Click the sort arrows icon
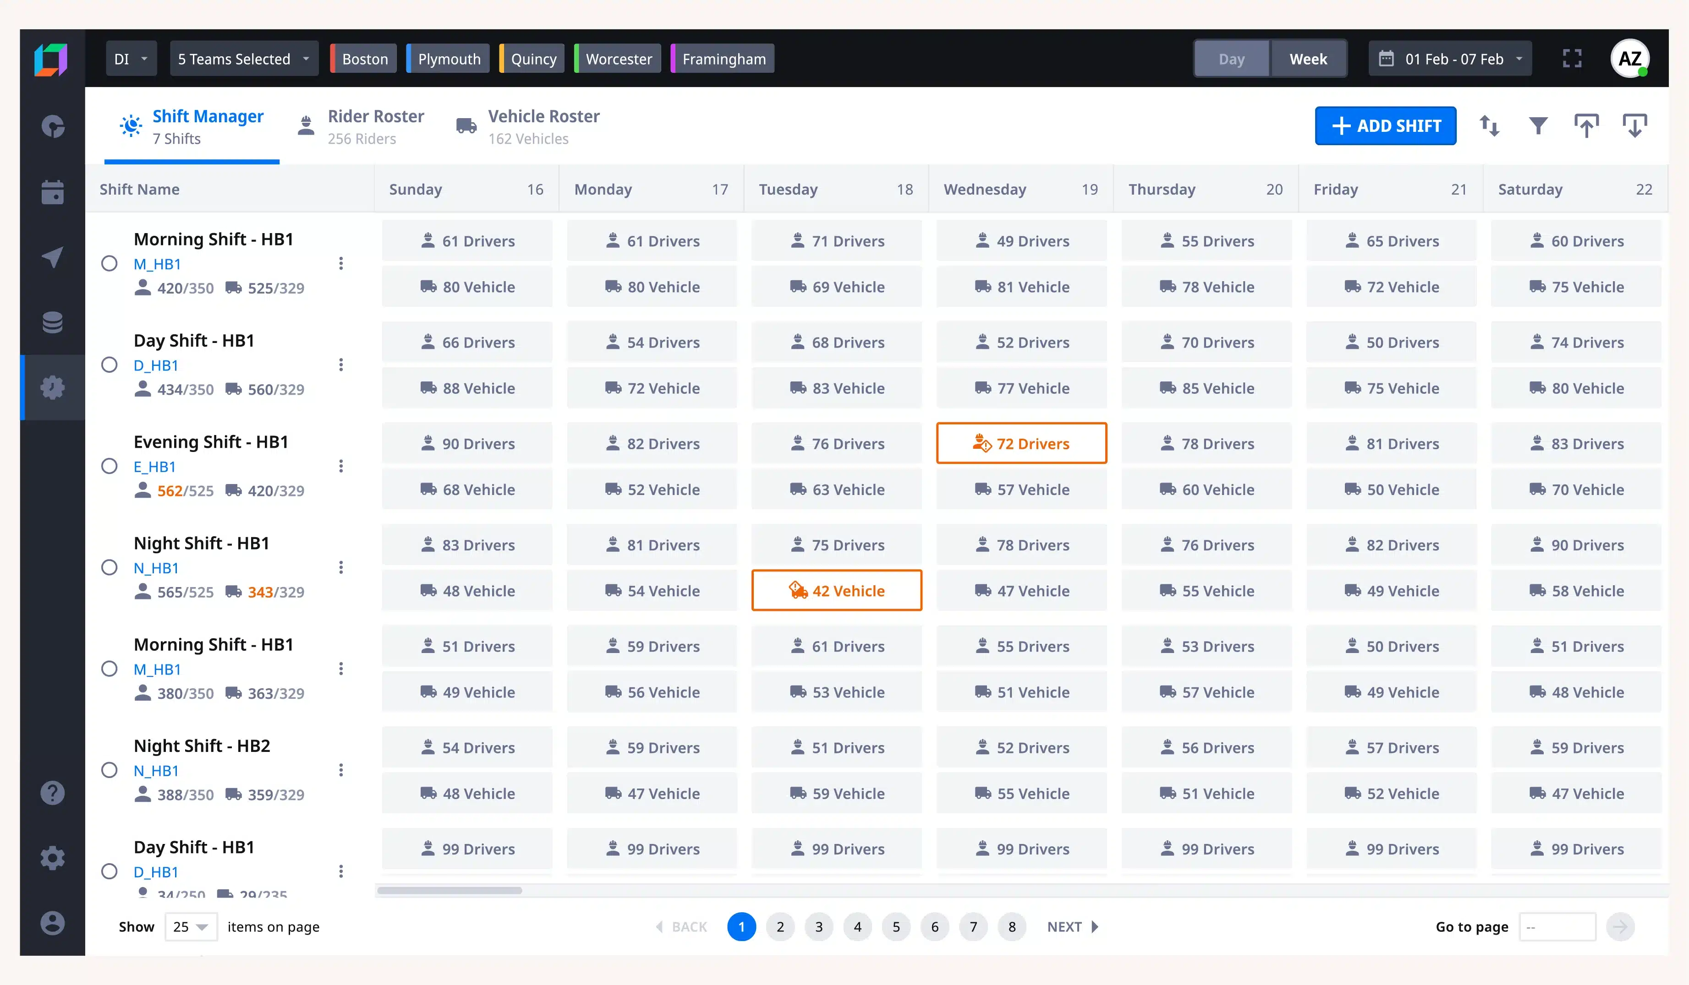The width and height of the screenshot is (1689, 985). point(1489,126)
